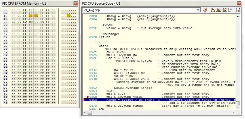The height and width of the screenshot is (119, 245).
Task: Click the greyed-out Run To boot icon
Action: 230,10
